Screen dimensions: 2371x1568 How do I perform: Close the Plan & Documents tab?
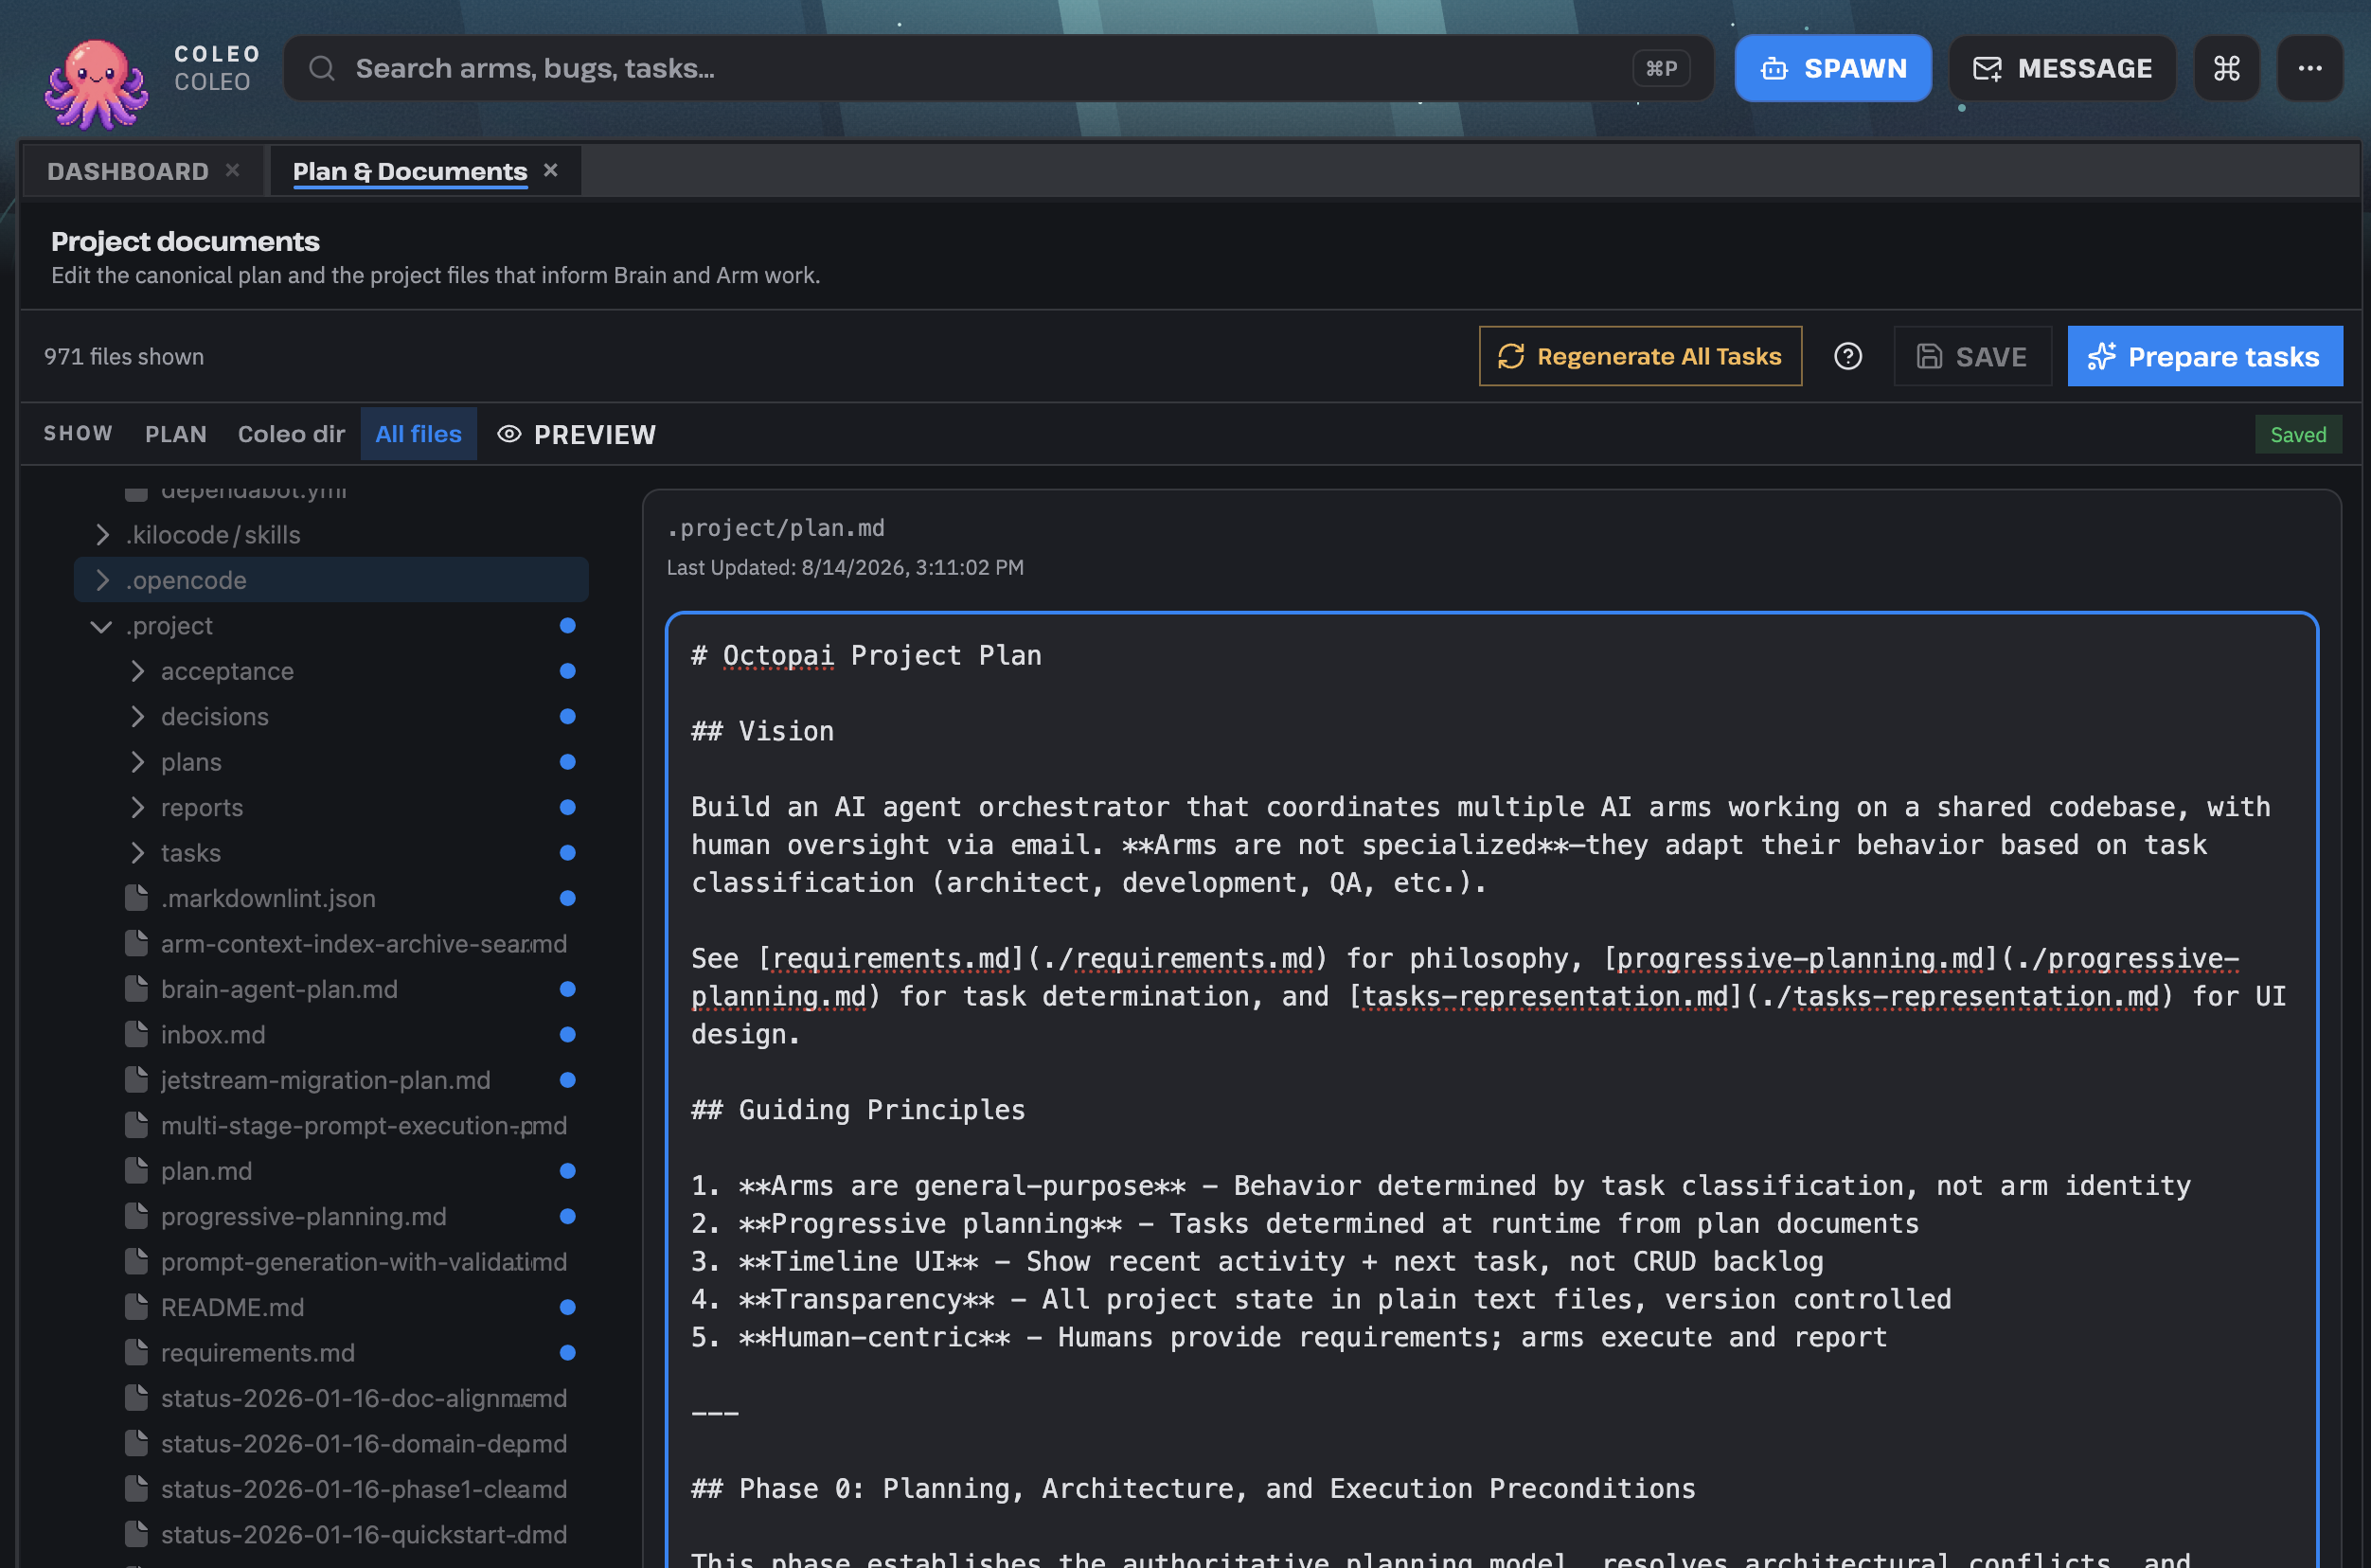click(x=551, y=170)
